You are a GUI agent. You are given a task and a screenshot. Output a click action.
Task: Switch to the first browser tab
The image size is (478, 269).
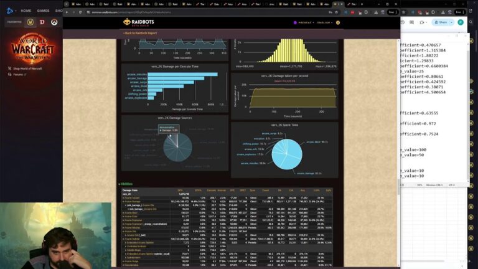tap(77, 4)
